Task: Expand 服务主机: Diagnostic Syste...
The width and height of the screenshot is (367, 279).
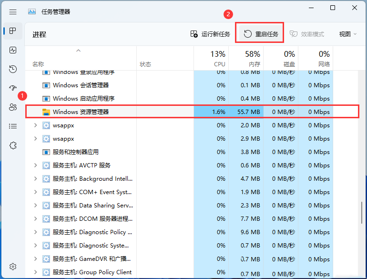Action: pos(36,246)
